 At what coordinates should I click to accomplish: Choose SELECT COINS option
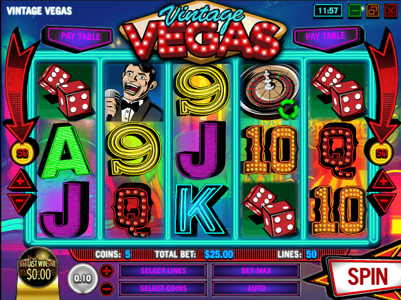[x=163, y=289]
